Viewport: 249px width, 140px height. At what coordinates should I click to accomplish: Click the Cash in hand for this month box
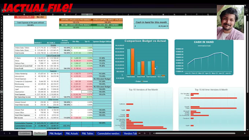[151, 24]
